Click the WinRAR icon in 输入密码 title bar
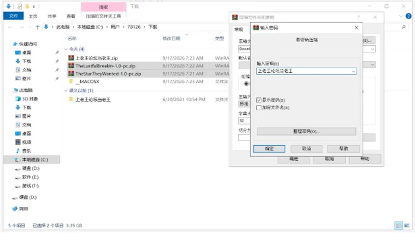Image resolution: width=415 pixels, height=233 pixels. click(255, 28)
